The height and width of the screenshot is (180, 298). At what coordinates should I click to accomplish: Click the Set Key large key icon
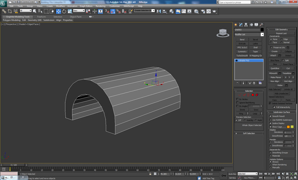click(x=223, y=176)
